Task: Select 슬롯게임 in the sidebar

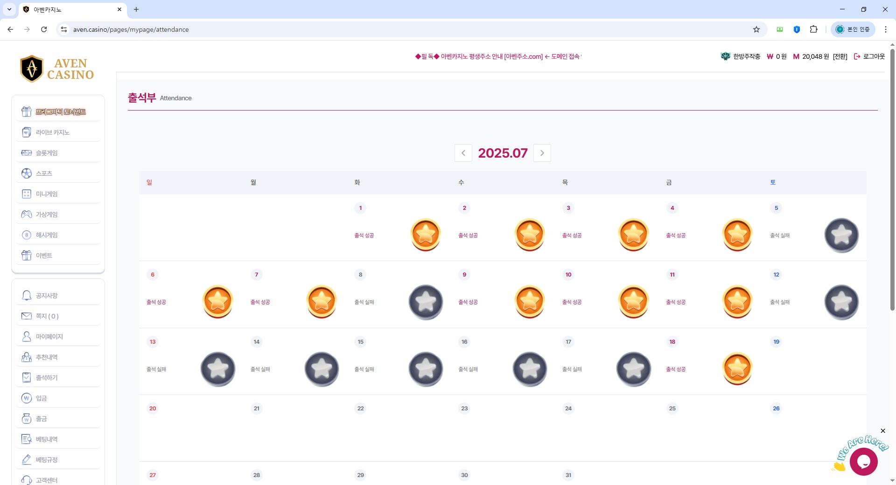Action: 47,153
